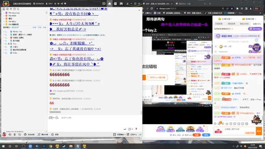265x149 pixels.
Task: Open 应用中心 app center
Action: click(x=132, y=134)
